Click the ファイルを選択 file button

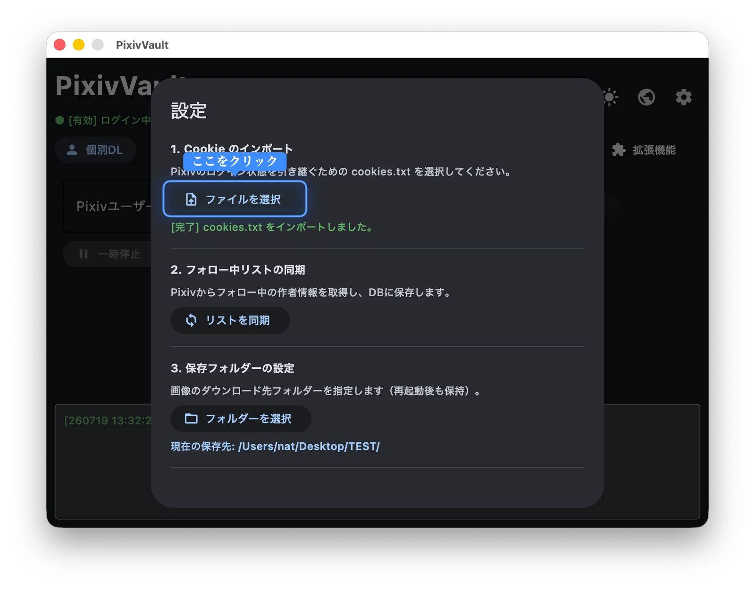[x=235, y=199]
